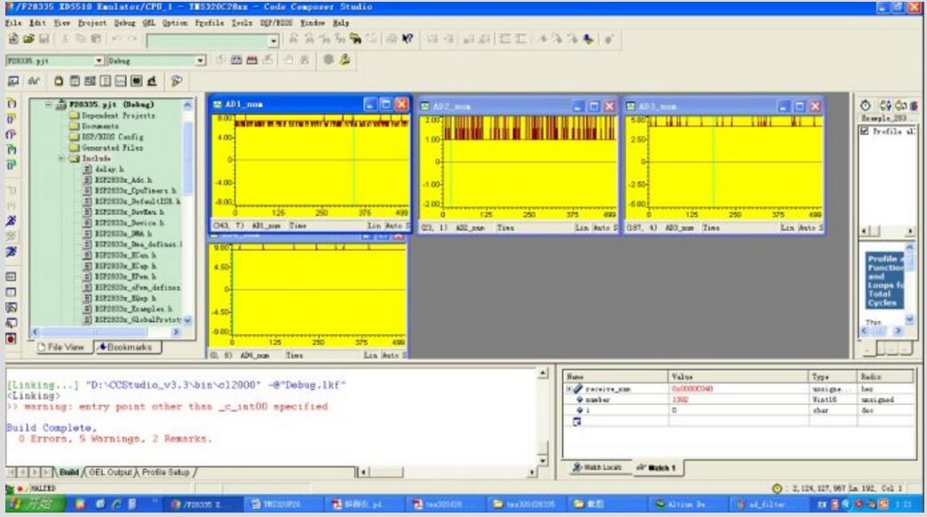This screenshot has height=517, width=927.
Task: Click the yellow-green figure icon right of grey circle
Action: tap(345, 59)
